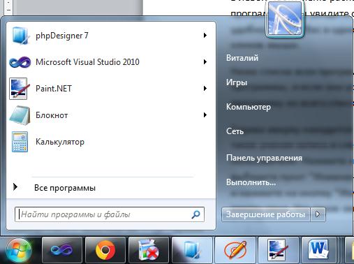Viewport: 354px width, 264px height.
Task: Open Visual Studio taskbar button
Action: pos(61,251)
